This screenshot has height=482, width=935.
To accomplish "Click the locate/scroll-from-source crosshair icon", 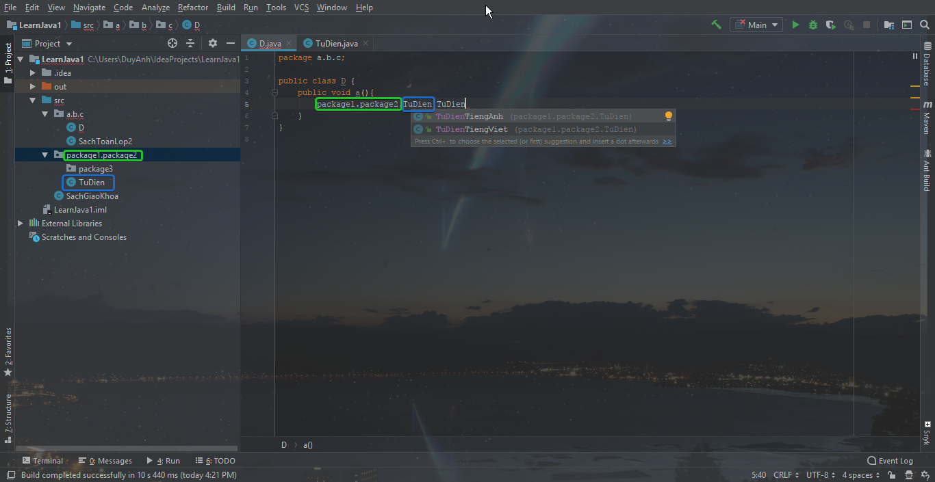I will pyautogui.click(x=172, y=43).
